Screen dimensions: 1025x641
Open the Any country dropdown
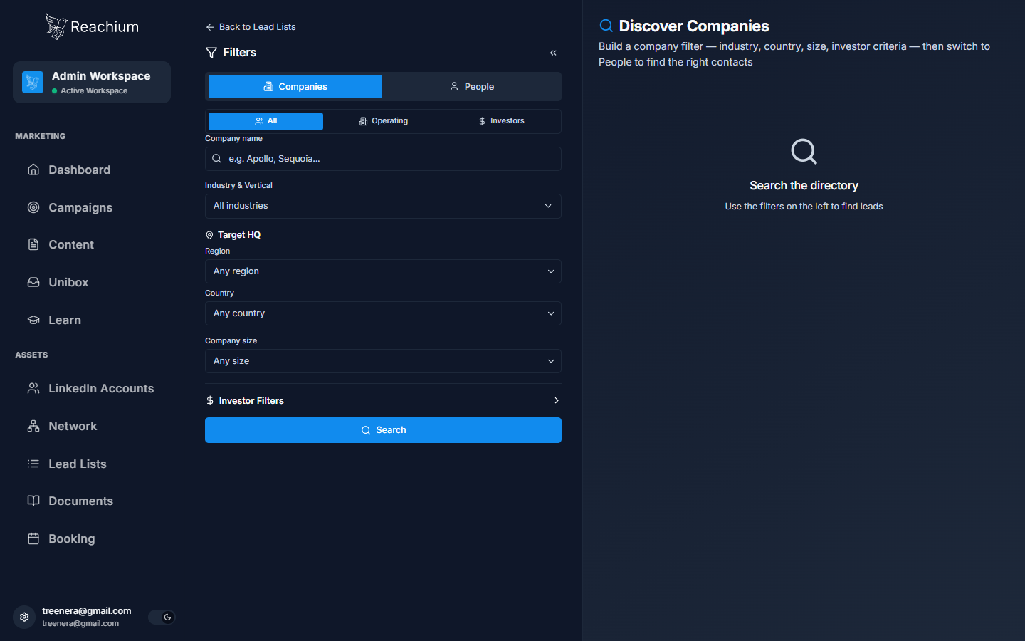tap(383, 313)
